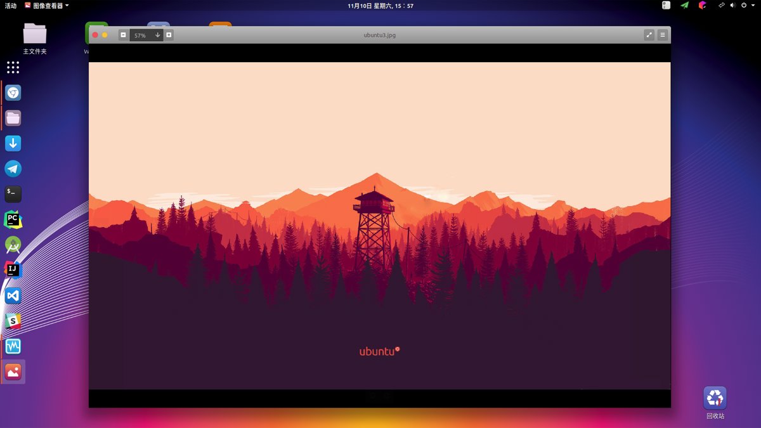Open the clock showing 11月10日 星期六
The width and height of the screenshot is (761, 428).
[x=380, y=5]
